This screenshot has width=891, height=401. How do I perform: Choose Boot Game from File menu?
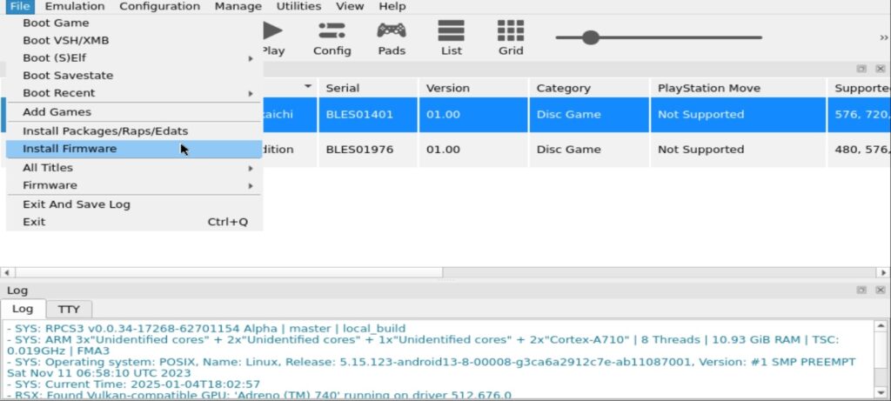point(134,23)
